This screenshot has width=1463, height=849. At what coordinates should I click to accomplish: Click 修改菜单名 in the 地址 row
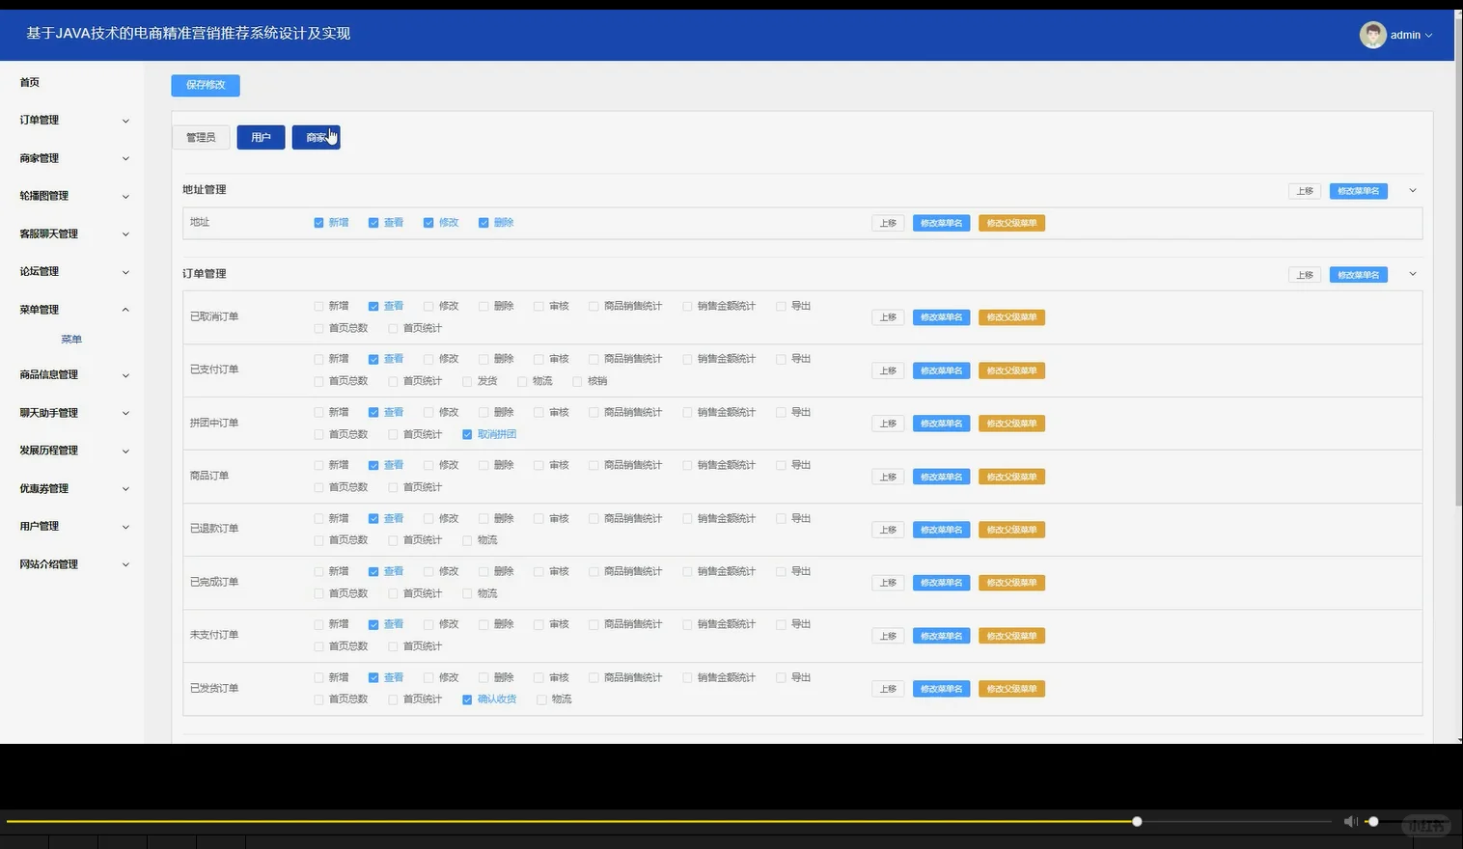tap(941, 223)
